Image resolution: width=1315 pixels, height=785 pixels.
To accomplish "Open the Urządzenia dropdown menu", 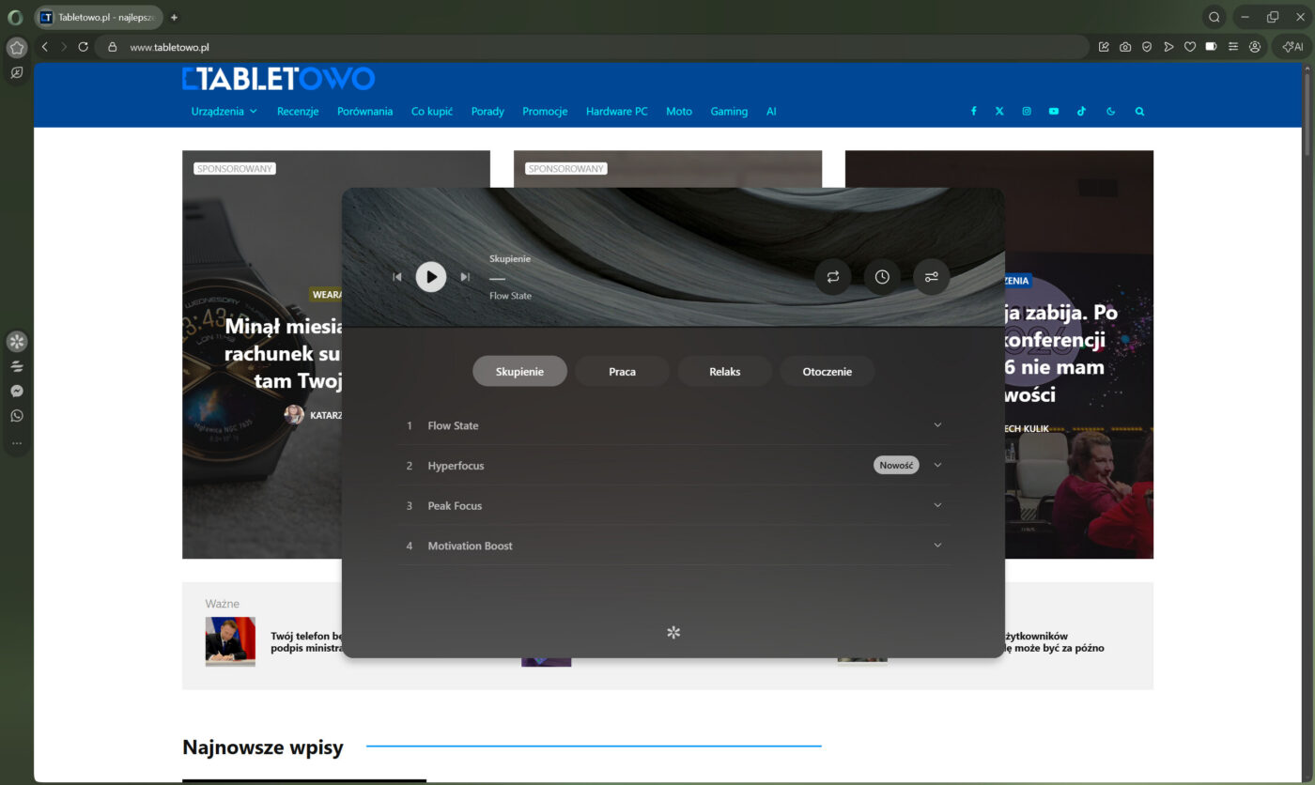I will coord(224,111).
